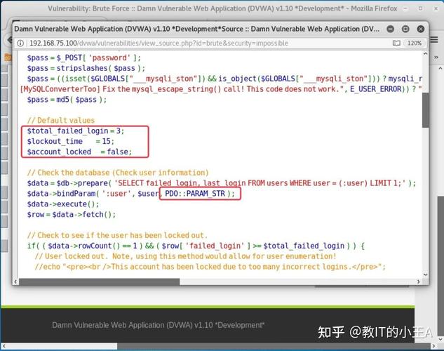Click the "$row = $data->fetch();" line

point(72,215)
